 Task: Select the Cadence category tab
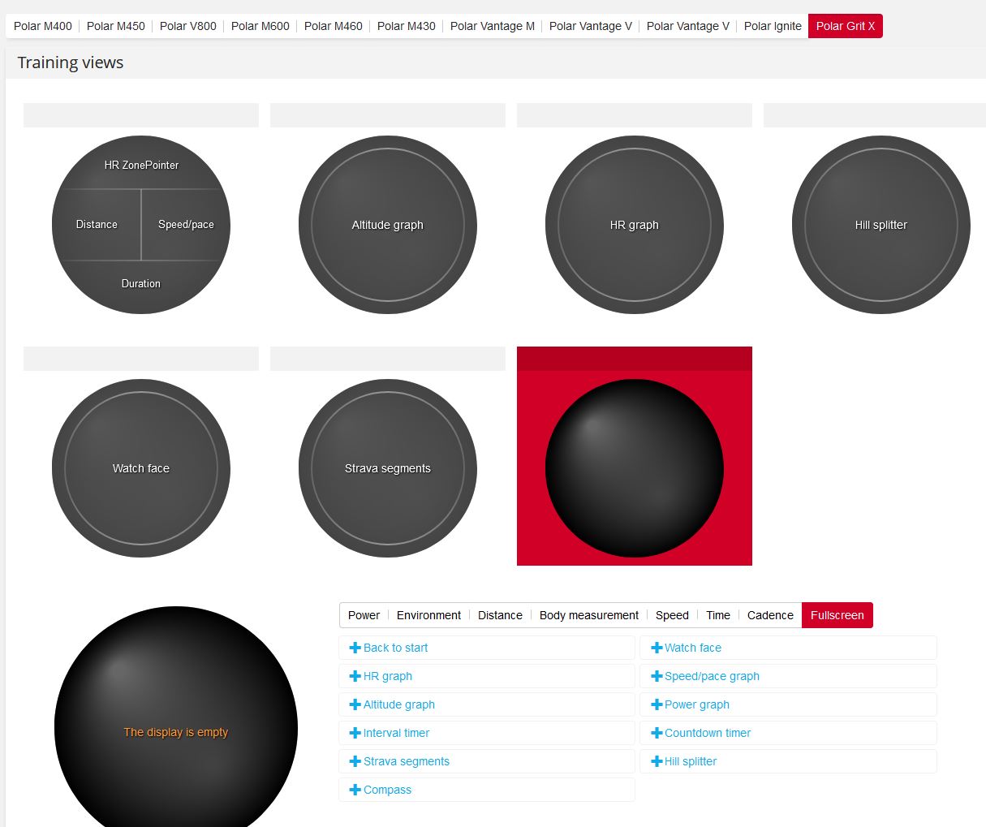[769, 615]
